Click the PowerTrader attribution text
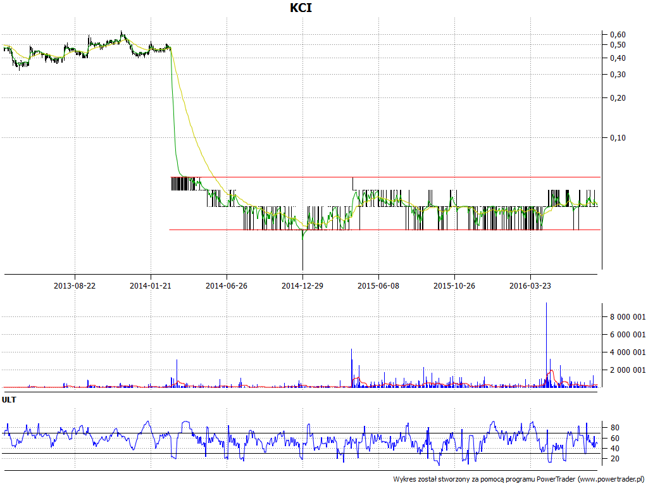 pyautogui.click(x=519, y=479)
